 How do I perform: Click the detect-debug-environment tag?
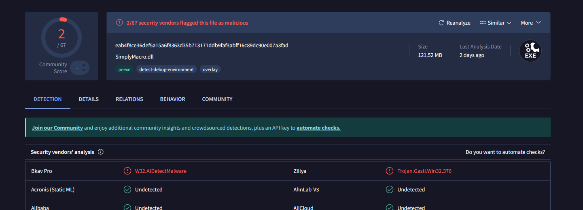(x=166, y=69)
